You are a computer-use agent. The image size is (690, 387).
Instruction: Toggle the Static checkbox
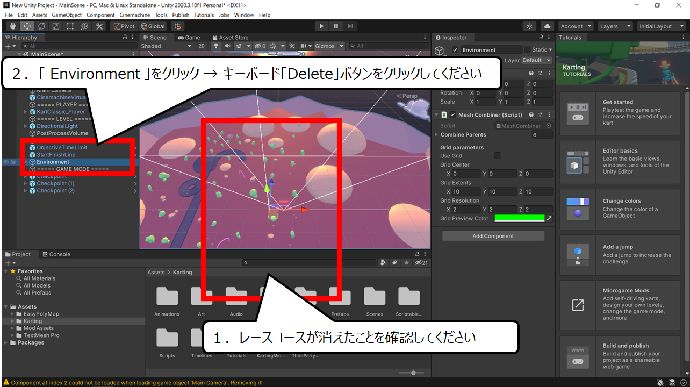(527, 50)
